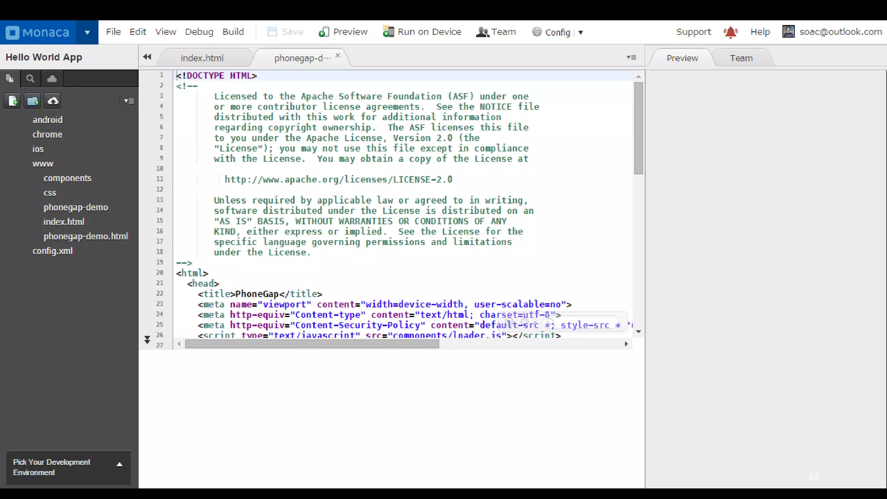The image size is (887, 499).
Task: Collapse the sidebar with the double-left arrow
Action: point(147,57)
